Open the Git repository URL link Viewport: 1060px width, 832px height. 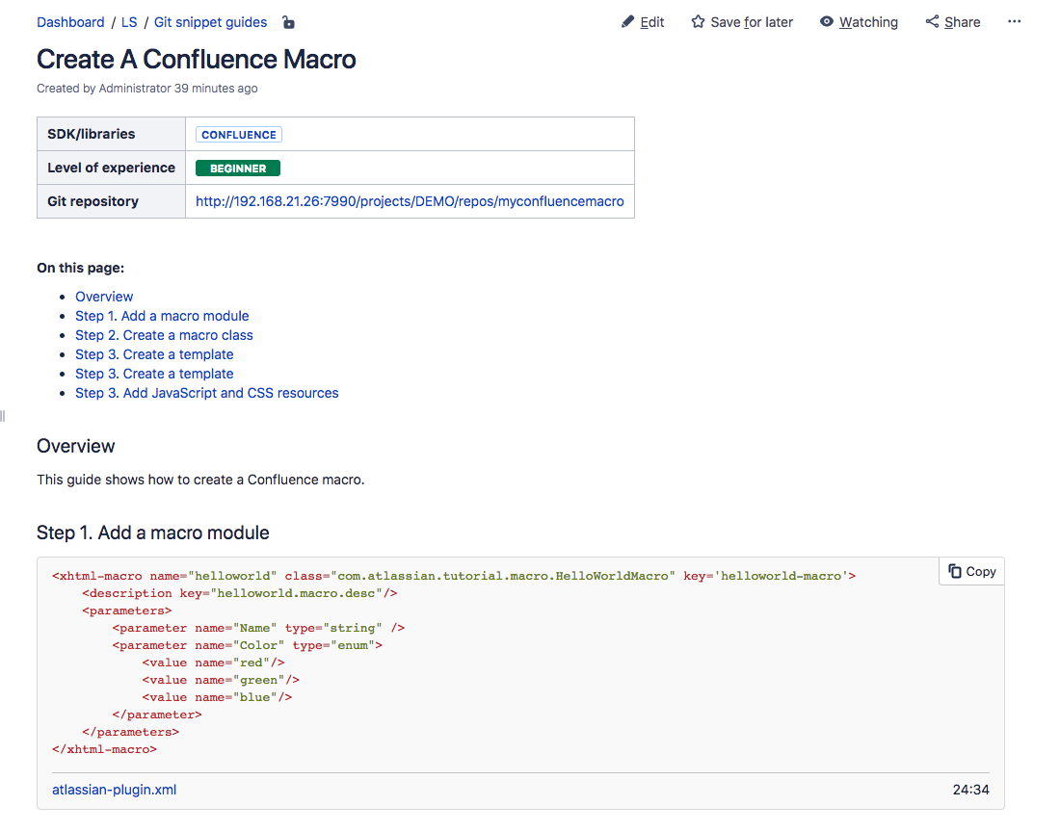coord(409,201)
